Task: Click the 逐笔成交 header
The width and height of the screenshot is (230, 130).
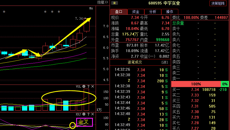Action: click(x=135, y=62)
